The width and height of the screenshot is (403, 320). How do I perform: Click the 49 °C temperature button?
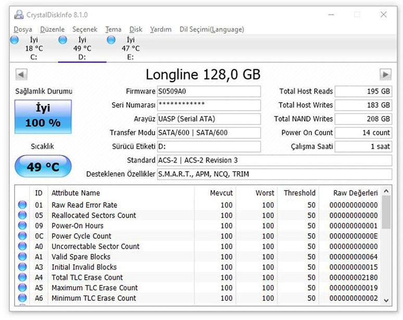point(43,167)
